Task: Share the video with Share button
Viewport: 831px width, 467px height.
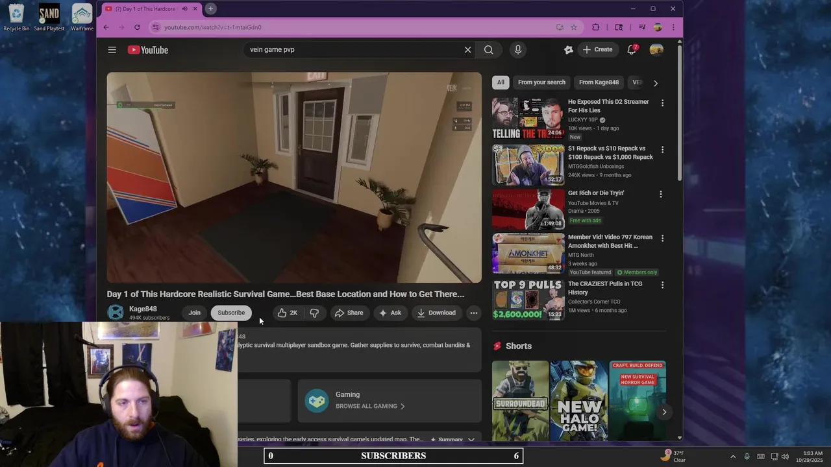Action: [349, 313]
